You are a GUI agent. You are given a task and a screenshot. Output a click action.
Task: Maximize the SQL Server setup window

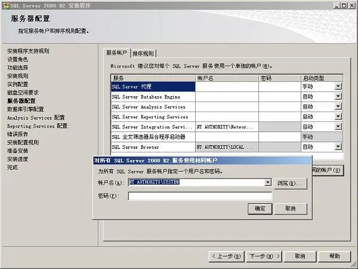click(x=344, y=5)
